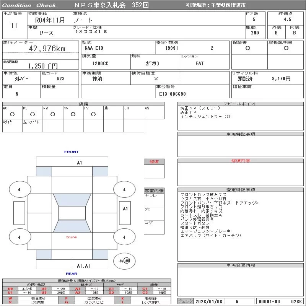Select the 有無 spare tire circle
306x306 pixels.
(x=124, y=261)
